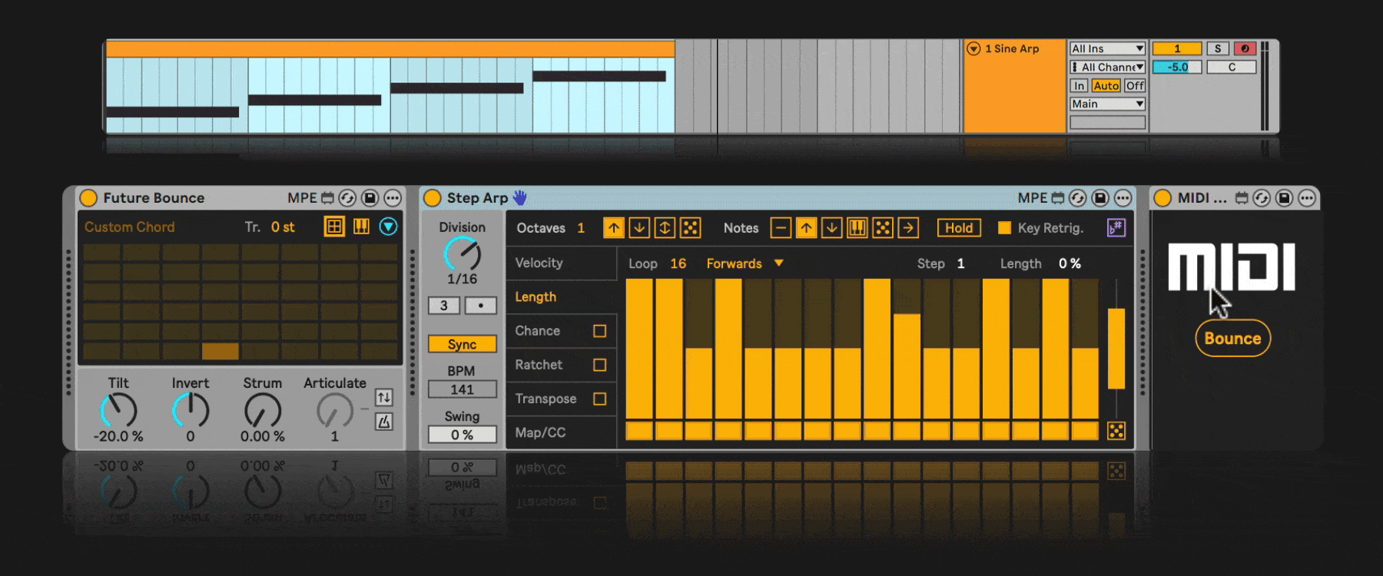The width and height of the screenshot is (1383, 576).
Task: Click the BPM field showing 141
Action: coord(462,389)
